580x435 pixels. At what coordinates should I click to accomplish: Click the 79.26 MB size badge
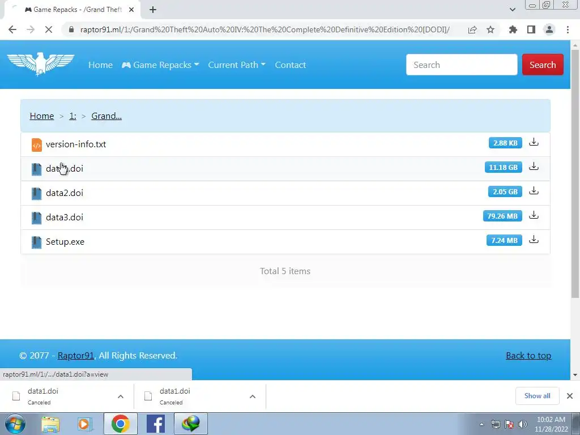[x=502, y=216]
